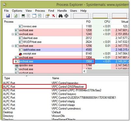
Task: Sort handles by the Name column header
Action: tap(90, 78)
